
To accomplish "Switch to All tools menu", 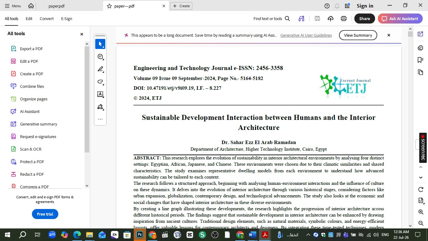I will click(11, 19).
